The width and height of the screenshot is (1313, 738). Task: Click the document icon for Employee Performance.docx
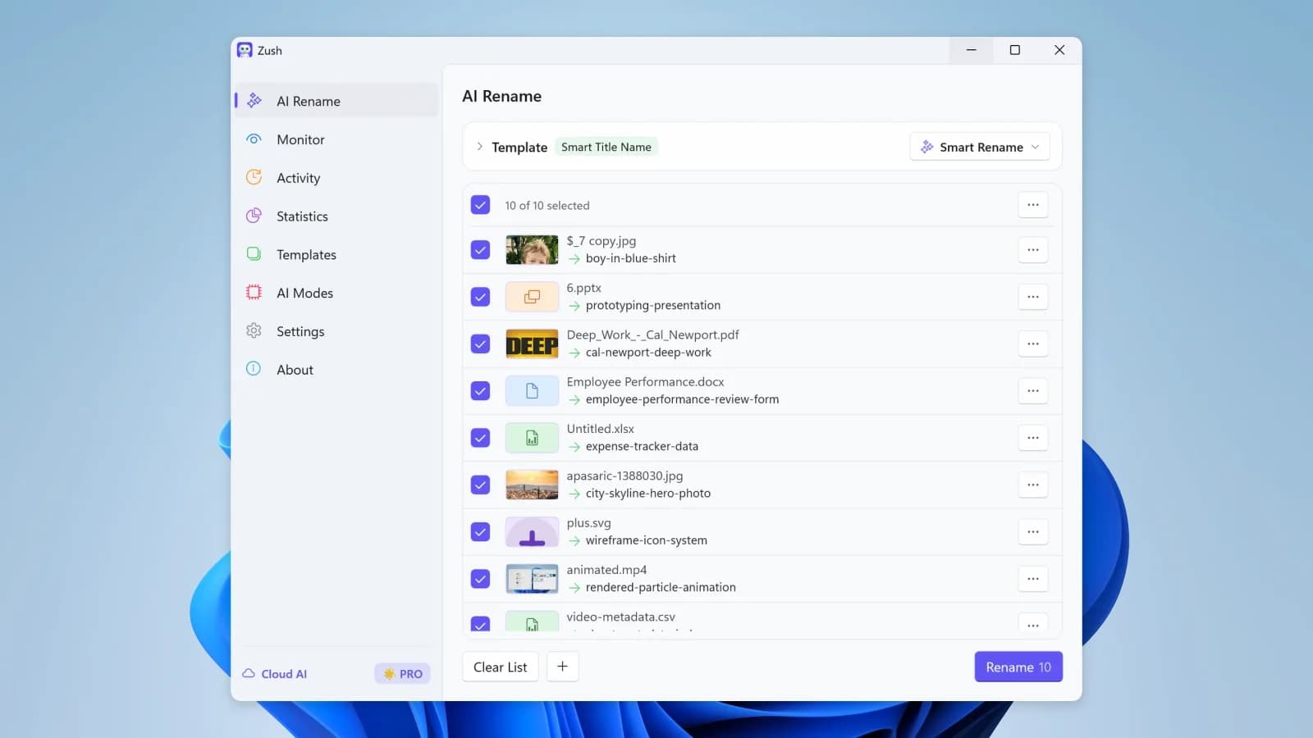pos(532,390)
